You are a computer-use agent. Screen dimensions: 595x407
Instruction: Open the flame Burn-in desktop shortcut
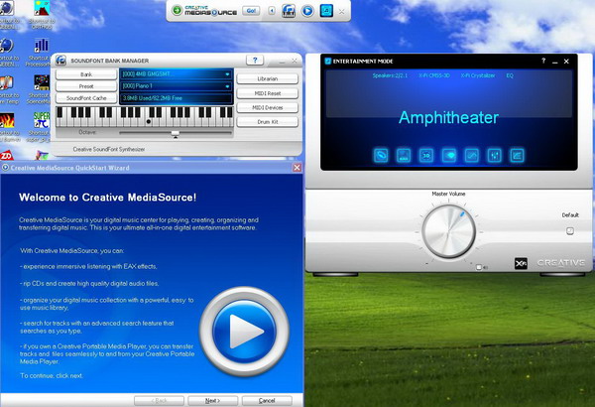point(7,120)
